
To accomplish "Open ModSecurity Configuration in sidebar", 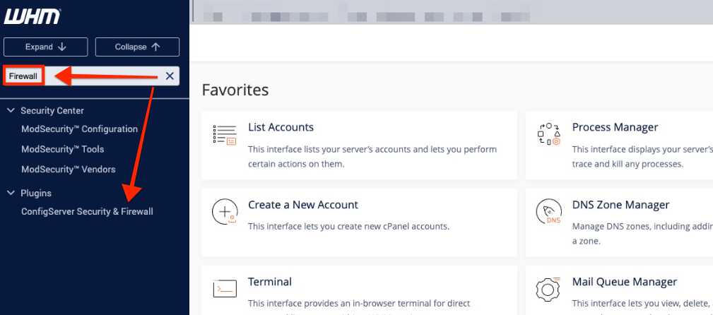I will pyautogui.click(x=79, y=129).
